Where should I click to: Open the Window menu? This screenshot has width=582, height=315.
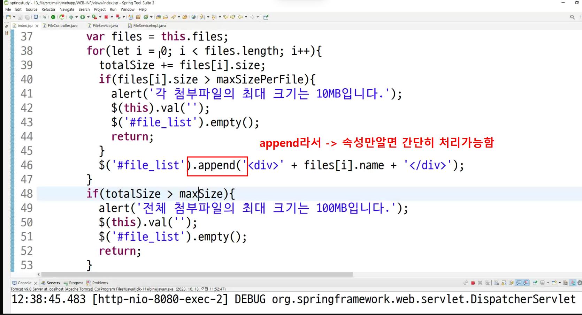(x=128, y=9)
